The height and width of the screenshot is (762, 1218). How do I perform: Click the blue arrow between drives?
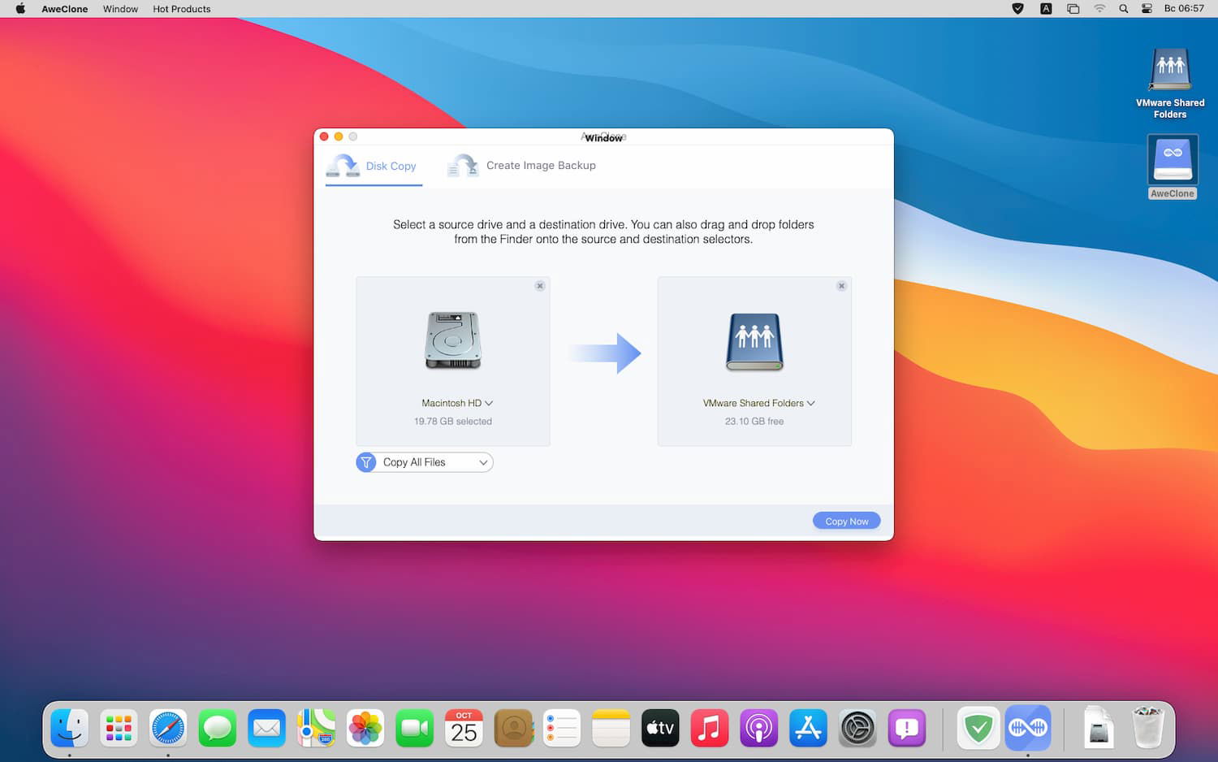pyautogui.click(x=604, y=353)
